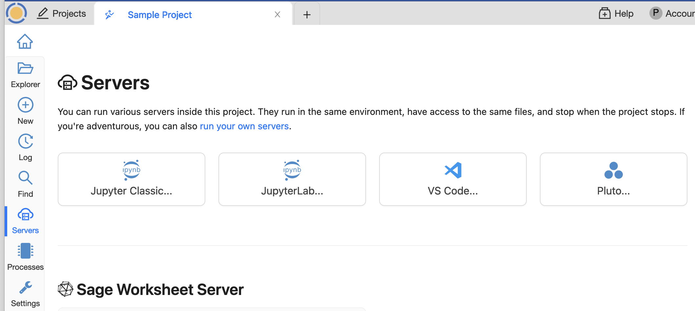695x311 pixels.
Task: Start the Pluto server
Action: point(613,179)
